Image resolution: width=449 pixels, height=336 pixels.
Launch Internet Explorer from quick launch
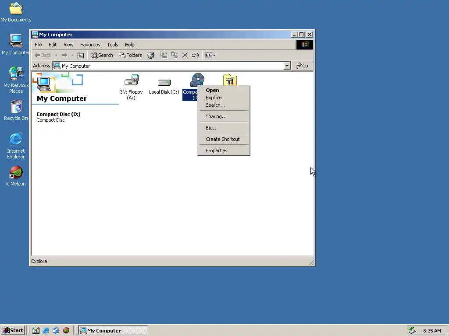(x=46, y=331)
